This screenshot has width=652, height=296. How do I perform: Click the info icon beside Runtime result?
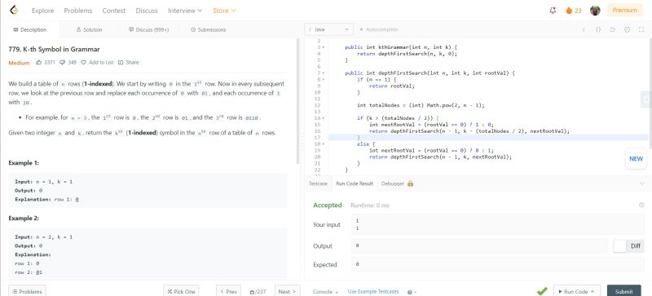click(641, 205)
